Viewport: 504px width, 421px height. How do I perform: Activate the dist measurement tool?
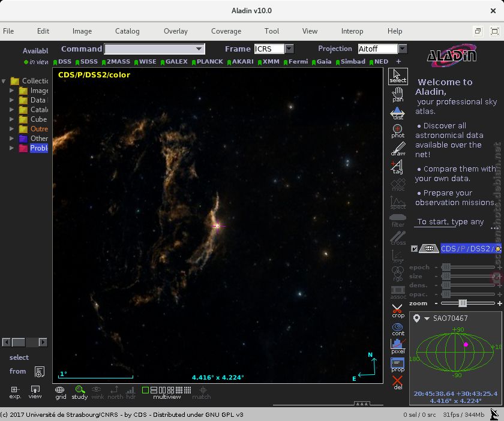coord(397,113)
